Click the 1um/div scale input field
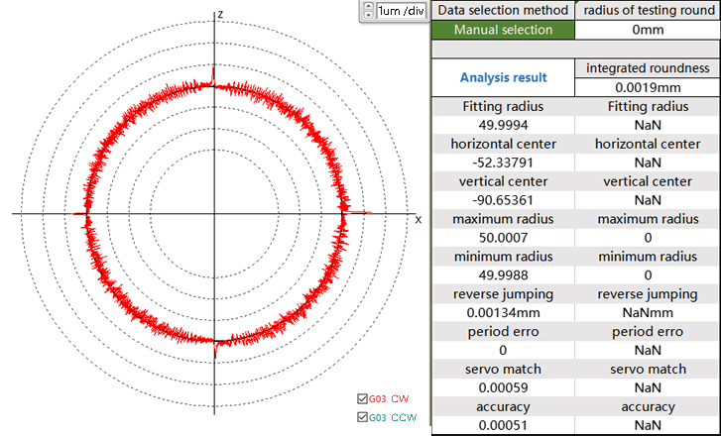 (403, 10)
